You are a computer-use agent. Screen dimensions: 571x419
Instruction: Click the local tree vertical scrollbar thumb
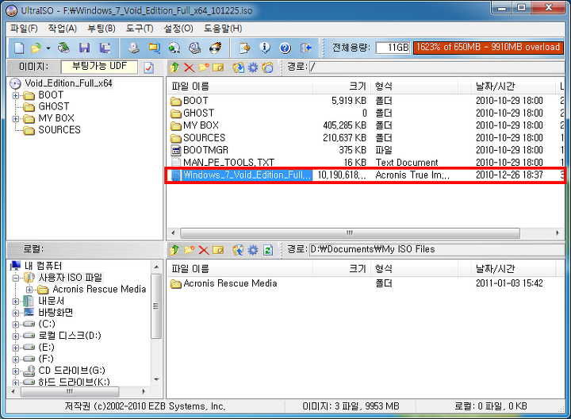click(x=156, y=306)
